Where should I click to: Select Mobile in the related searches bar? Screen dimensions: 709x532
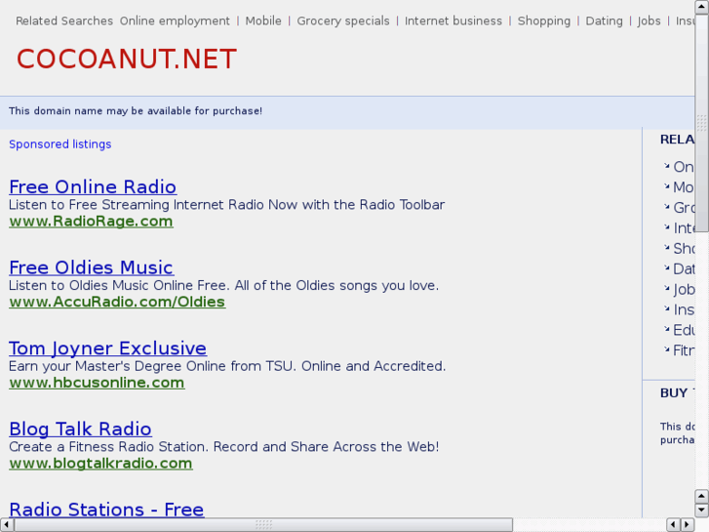tap(263, 21)
